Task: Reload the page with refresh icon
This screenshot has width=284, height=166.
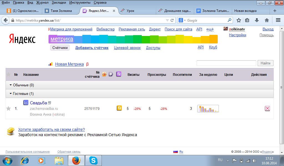Action: (x=172, y=20)
